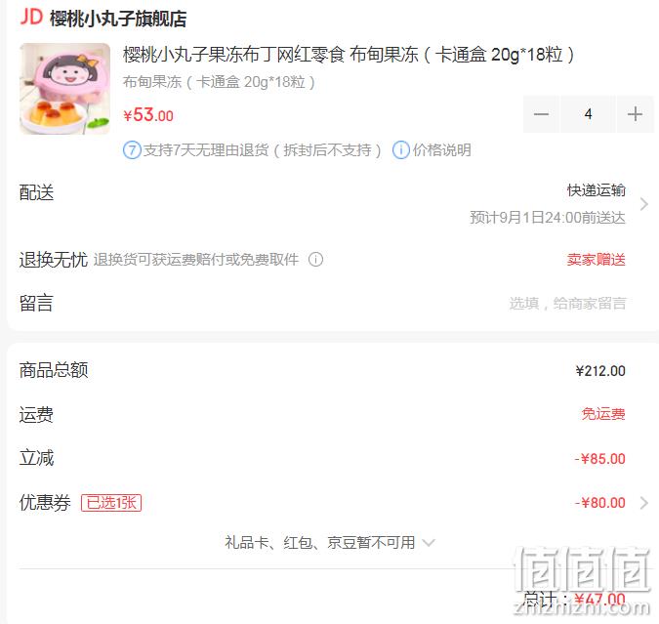Decrease quantity with the minus button
This screenshot has width=659, height=624.
click(x=541, y=114)
